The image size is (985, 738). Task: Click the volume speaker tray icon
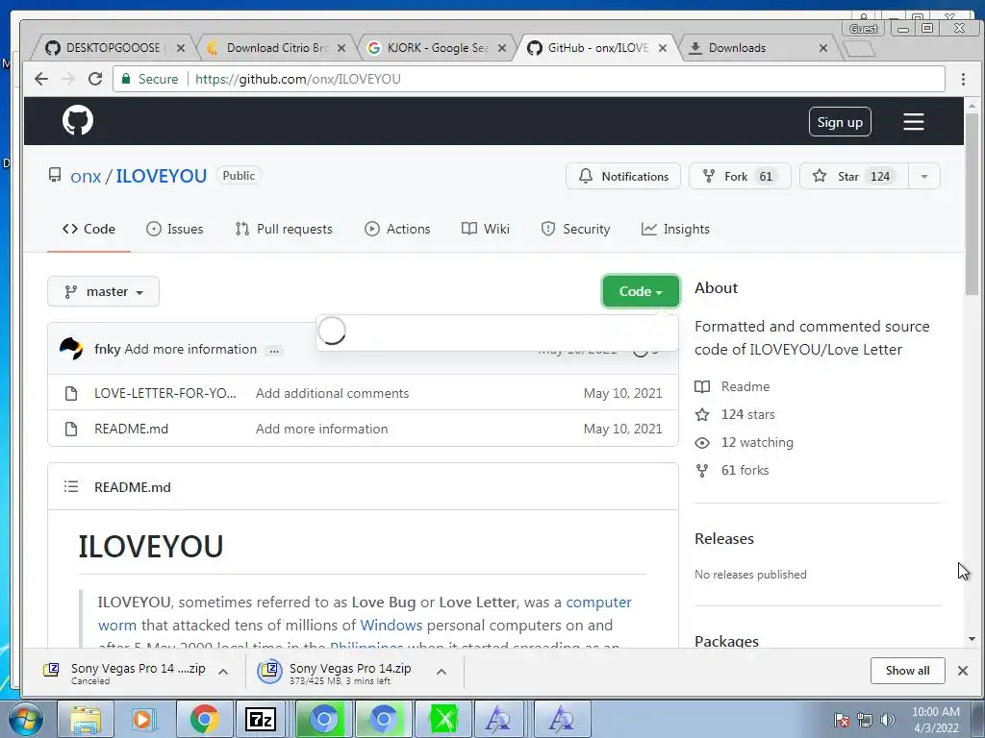888,720
